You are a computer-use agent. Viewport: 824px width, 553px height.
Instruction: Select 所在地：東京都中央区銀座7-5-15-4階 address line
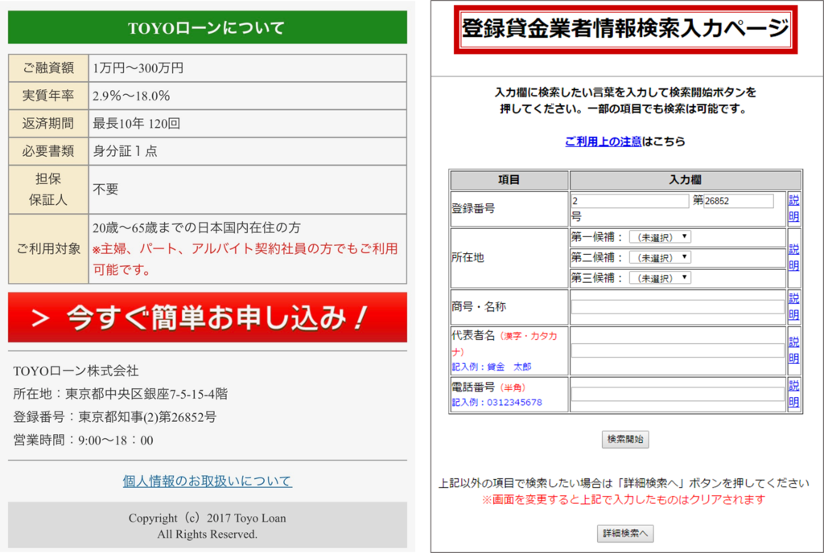(x=121, y=394)
